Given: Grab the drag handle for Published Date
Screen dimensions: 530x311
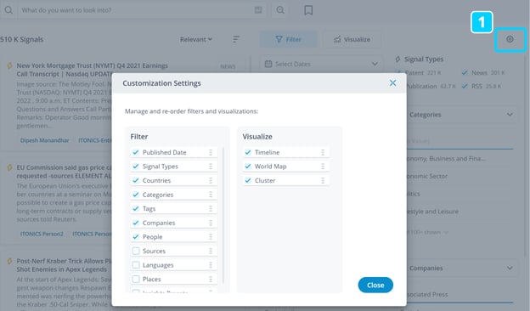Looking at the screenshot, I should click(x=211, y=152).
